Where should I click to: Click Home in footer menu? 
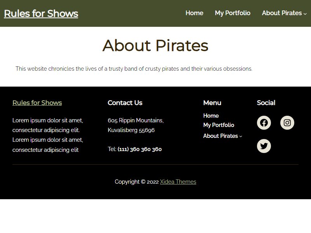coord(211,116)
